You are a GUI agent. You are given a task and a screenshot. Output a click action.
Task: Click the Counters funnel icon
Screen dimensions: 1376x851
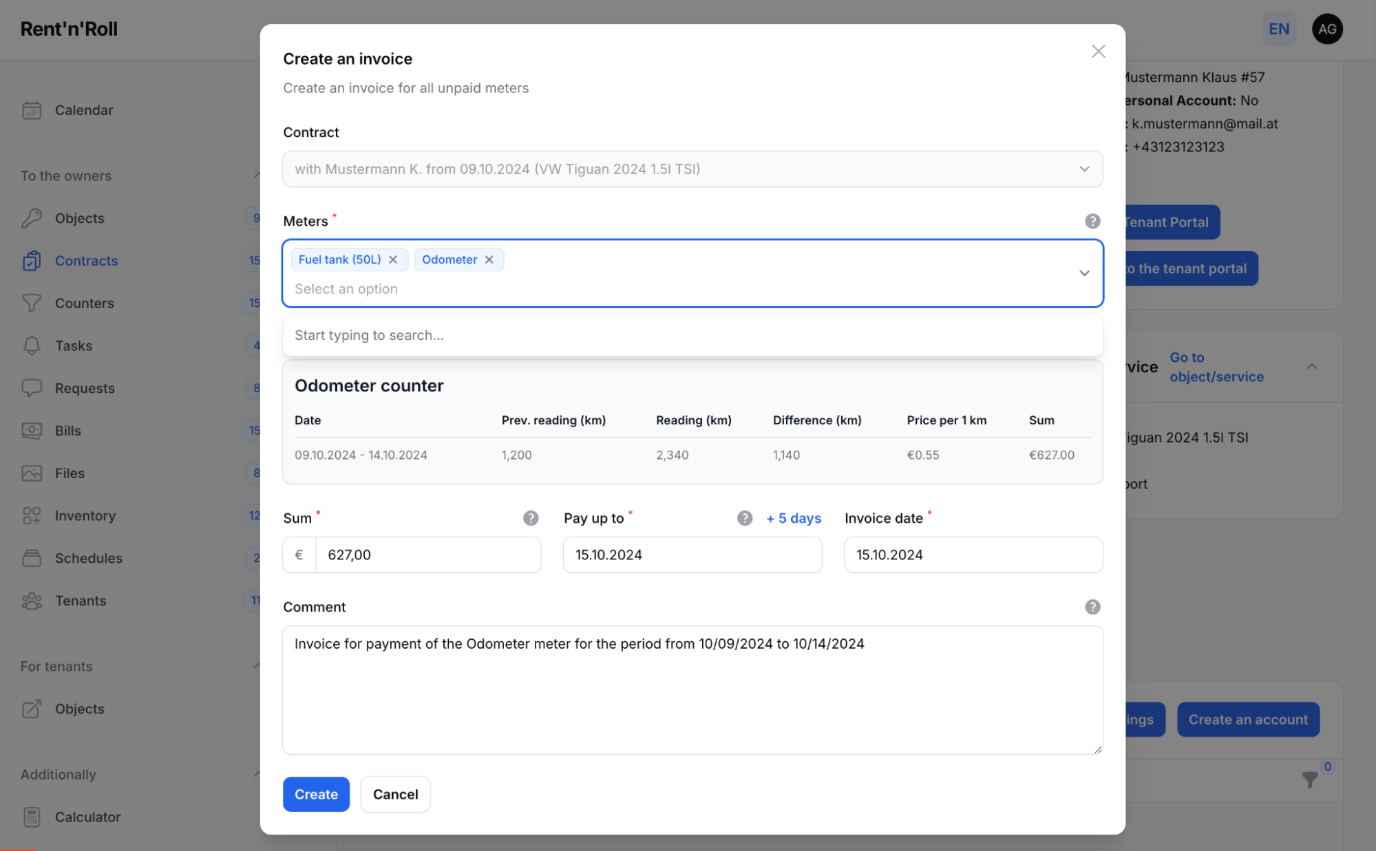tap(32, 303)
